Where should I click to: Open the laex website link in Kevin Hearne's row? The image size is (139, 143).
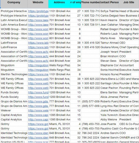tap(38, 20)
